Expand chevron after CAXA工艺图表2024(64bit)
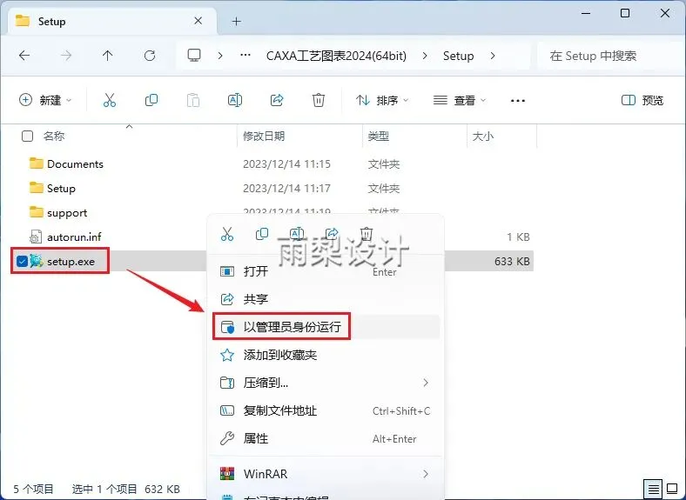This screenshot has width=686, height=500. 424,56
